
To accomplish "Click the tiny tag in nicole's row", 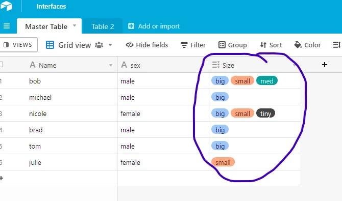I will (265, 113).
